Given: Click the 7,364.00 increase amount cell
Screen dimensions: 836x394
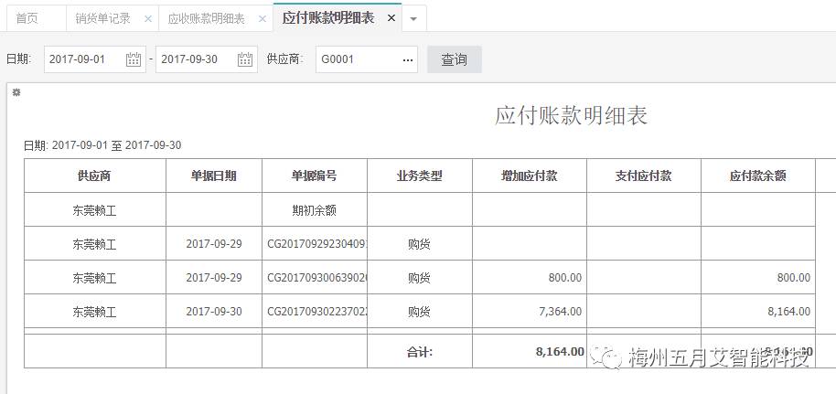Looking at the screenshot, I should click(529, 311).
